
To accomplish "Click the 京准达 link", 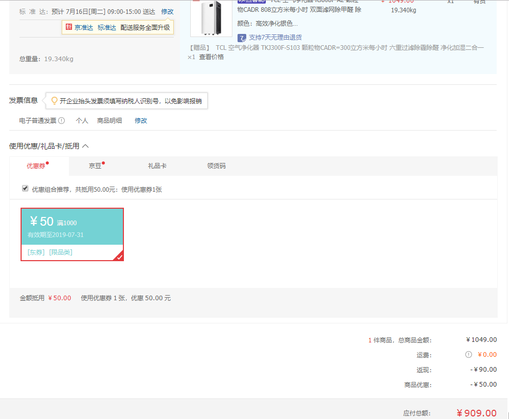I will pyautogui.click(x=84, y=28).
